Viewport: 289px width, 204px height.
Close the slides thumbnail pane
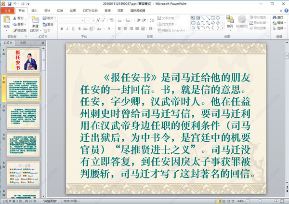pyautogui.click(x=43, y=43)
